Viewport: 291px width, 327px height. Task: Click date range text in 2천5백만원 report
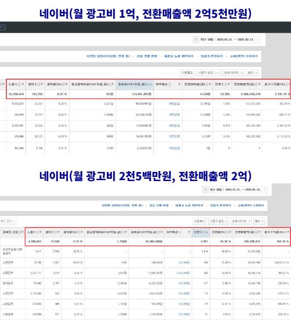pyautogui.click(x=235, y=189)
